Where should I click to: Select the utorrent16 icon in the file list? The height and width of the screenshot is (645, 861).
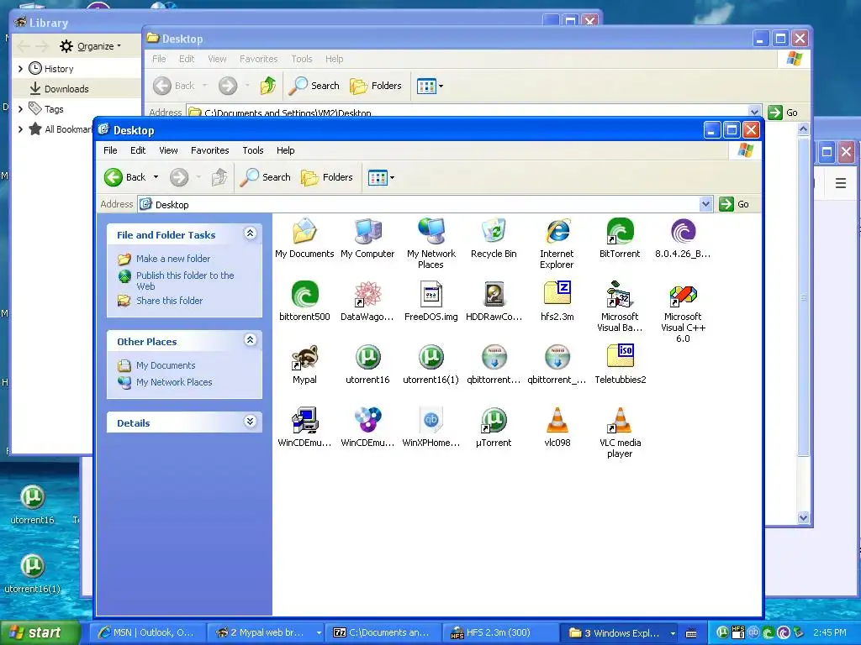click(x=367, y=357)
